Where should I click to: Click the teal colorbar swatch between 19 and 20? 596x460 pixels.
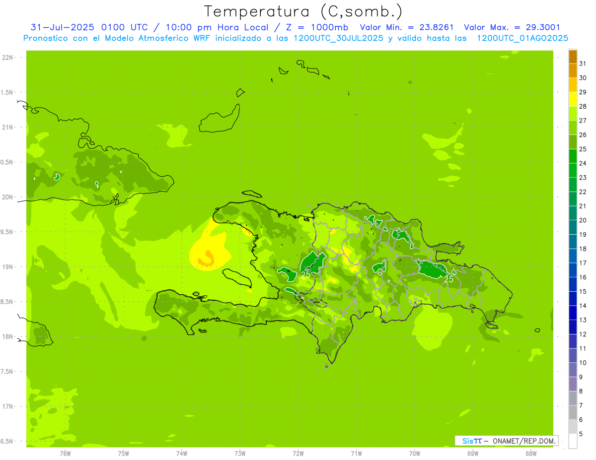[x=573, y=227]
